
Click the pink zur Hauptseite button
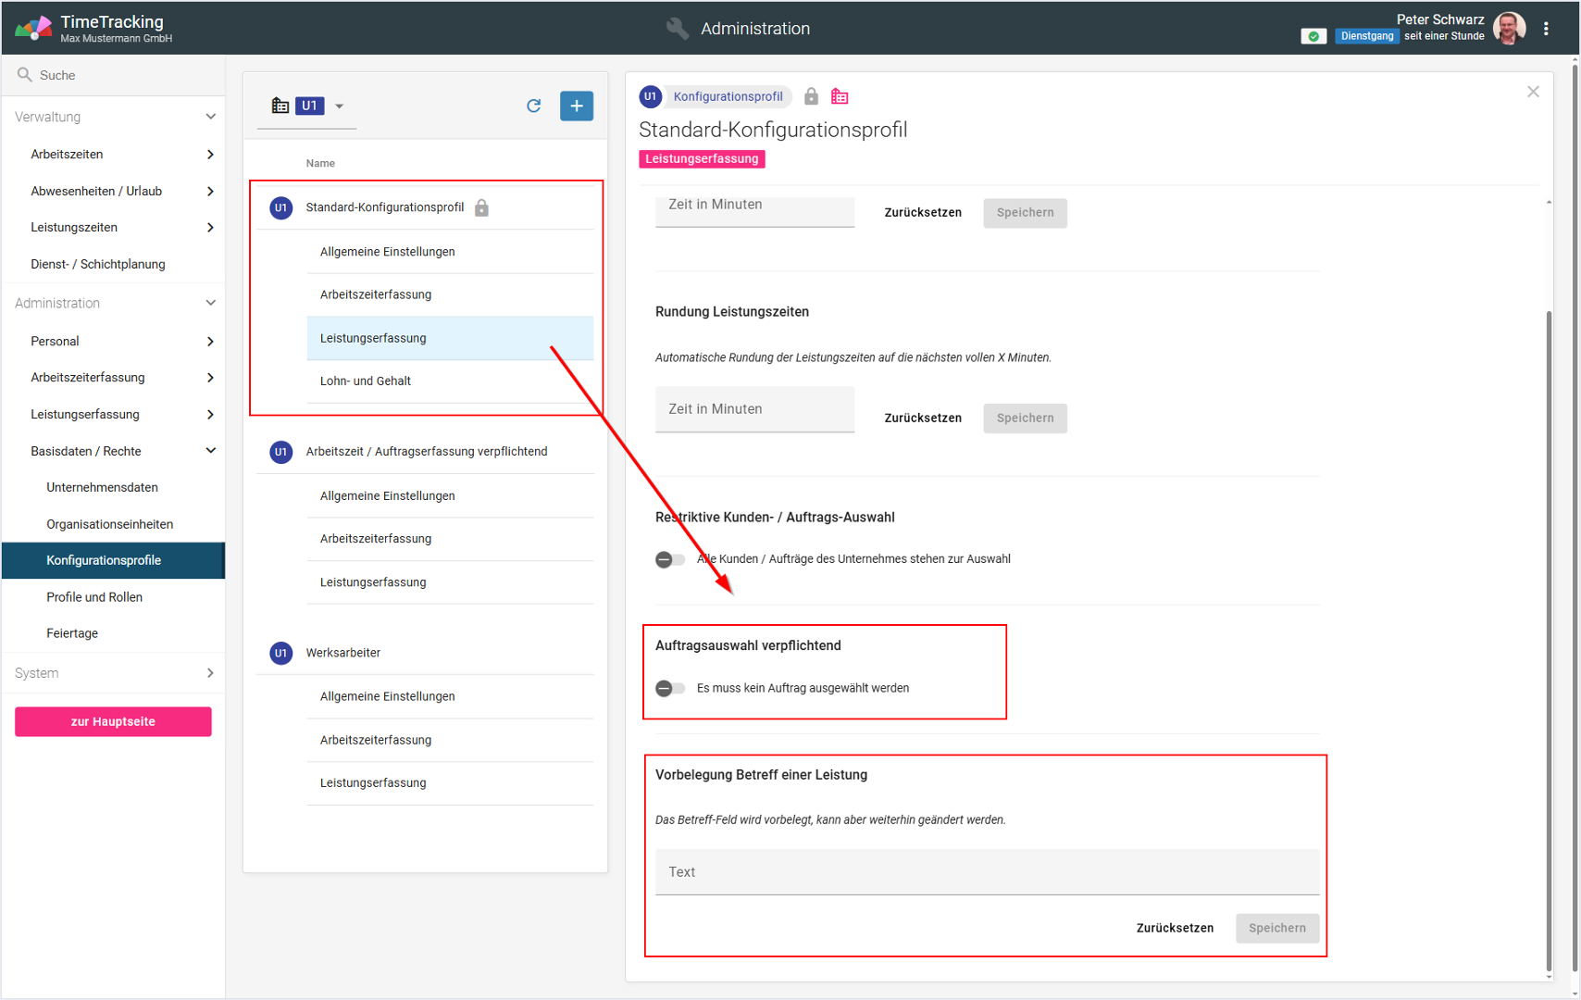click(113, 721)
